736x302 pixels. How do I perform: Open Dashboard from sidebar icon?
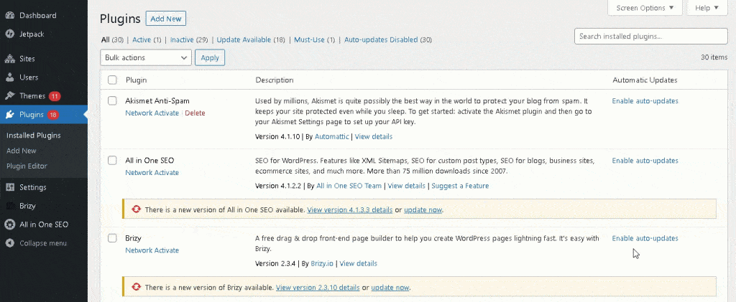tap(10, 16)
